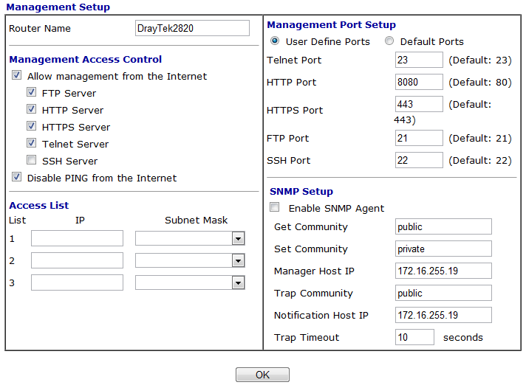Check the Enable SNMP Agent box
This screenshot has height=385, width=526.
[275, 208]
